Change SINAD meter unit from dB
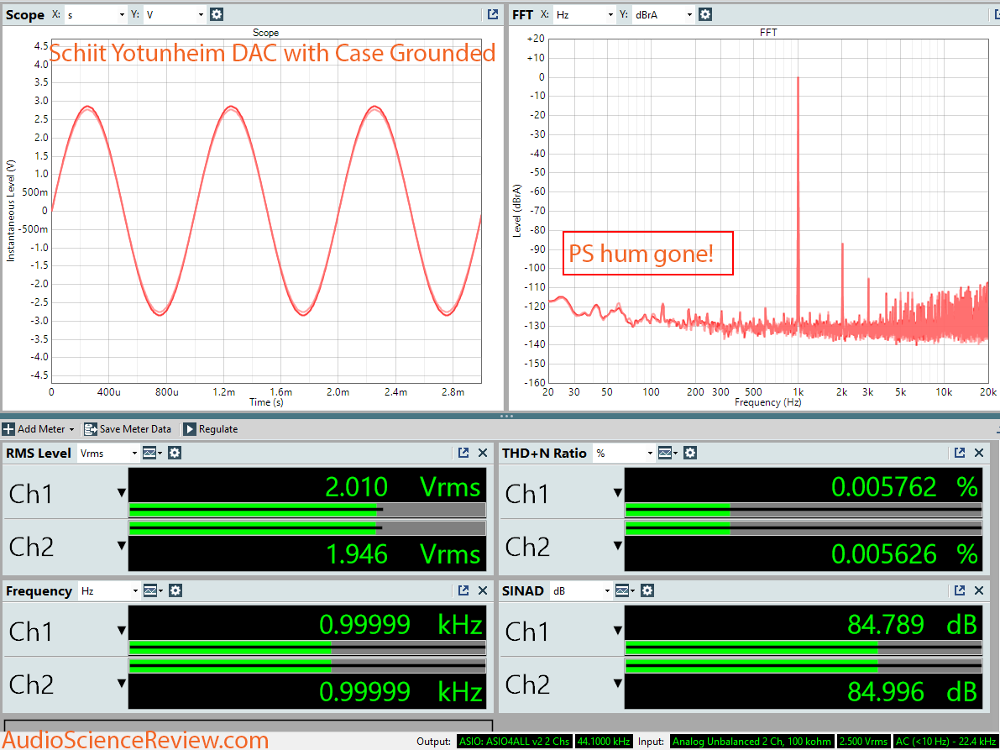The width and height of the screenshot is (1000, 750). pyautogui.click(x=581, y=590)
